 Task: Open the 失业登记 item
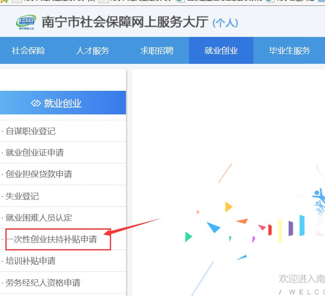point(22,196)
